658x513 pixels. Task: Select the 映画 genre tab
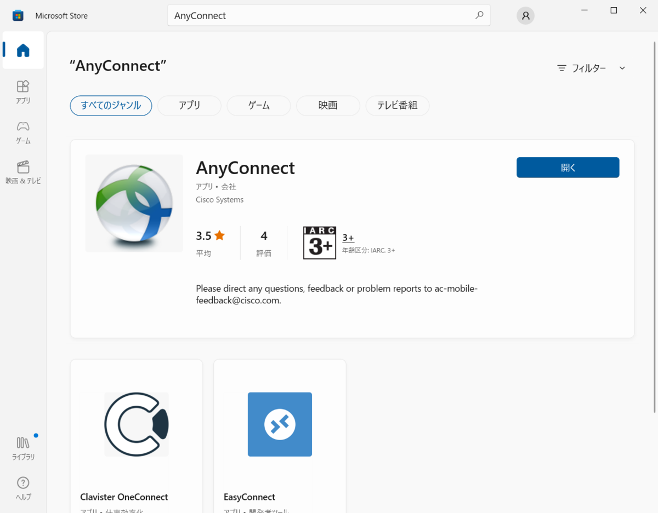(x=327, y=106)
